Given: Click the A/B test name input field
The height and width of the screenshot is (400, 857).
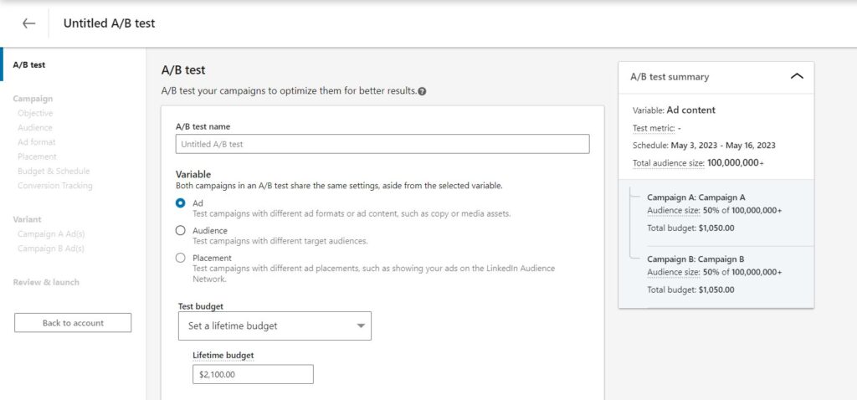Looking at the screenshot, I should click(382, 144).
